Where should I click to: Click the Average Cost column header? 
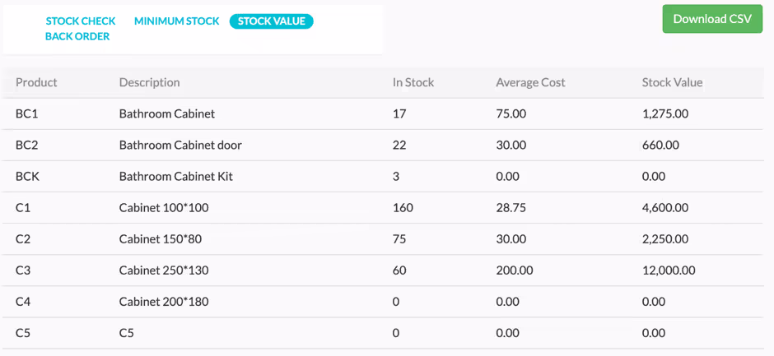[530, 82]
